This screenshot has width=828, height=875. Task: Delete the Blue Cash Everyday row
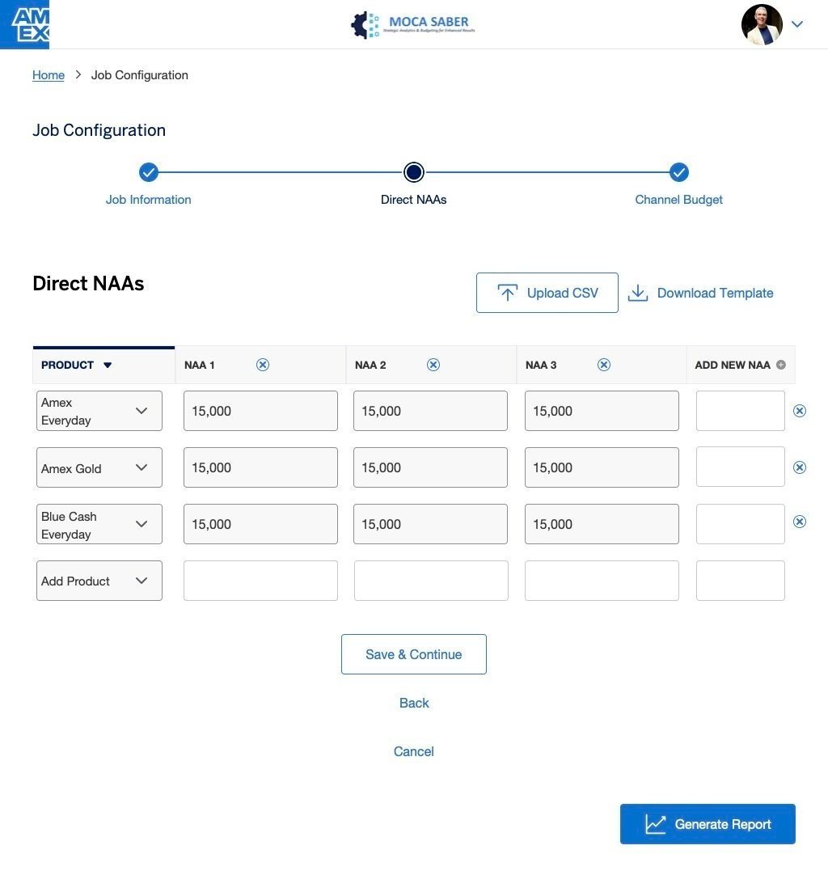(800, 522)
